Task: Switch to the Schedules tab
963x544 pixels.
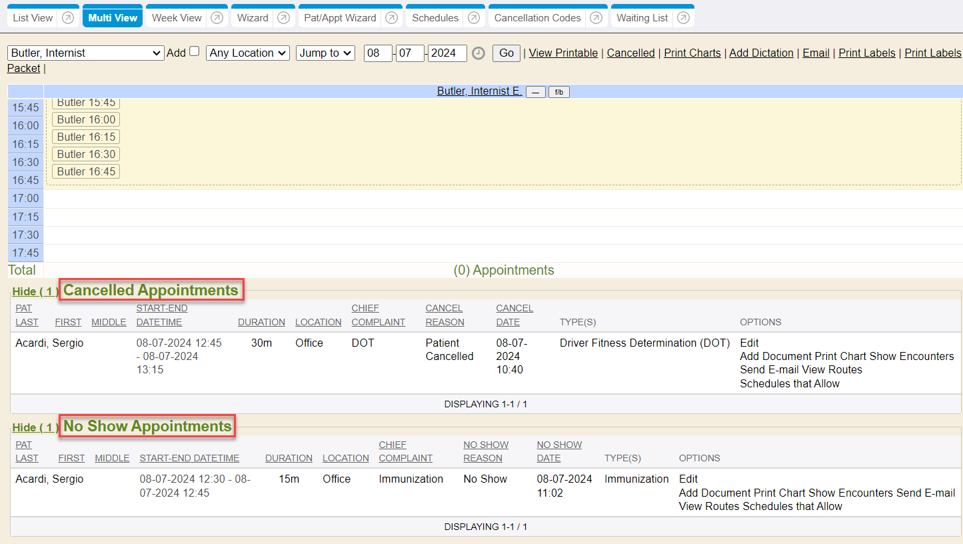Action: [435, 18]
